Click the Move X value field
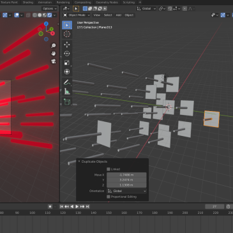The image size is (233, 233). pyautogui.click(x=126, y=175)
